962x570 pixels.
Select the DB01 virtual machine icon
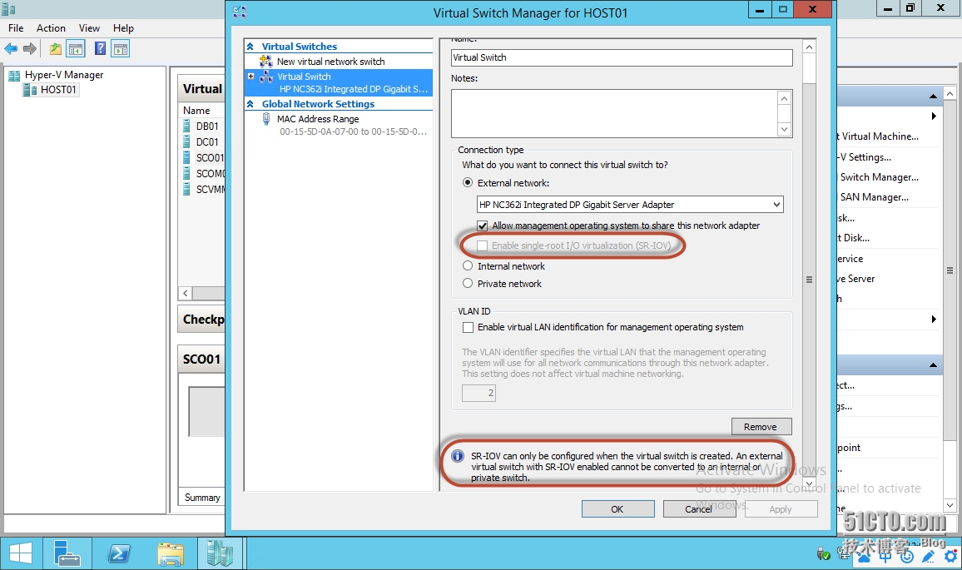coord(186,126)
